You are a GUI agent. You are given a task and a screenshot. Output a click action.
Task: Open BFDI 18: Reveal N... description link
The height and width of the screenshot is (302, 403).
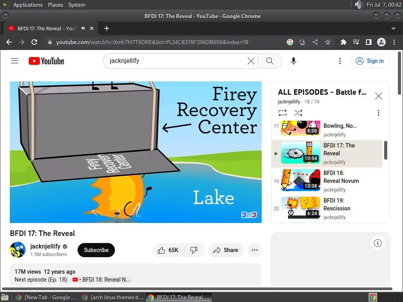tap(102, 280)
